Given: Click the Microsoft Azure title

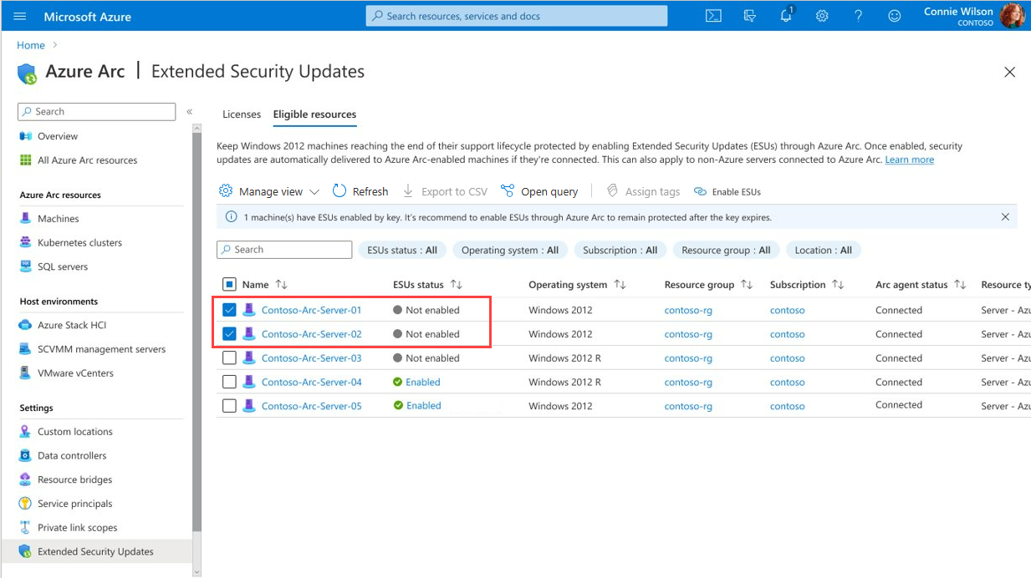Looking at the screenshot, I should click(87, 16).
